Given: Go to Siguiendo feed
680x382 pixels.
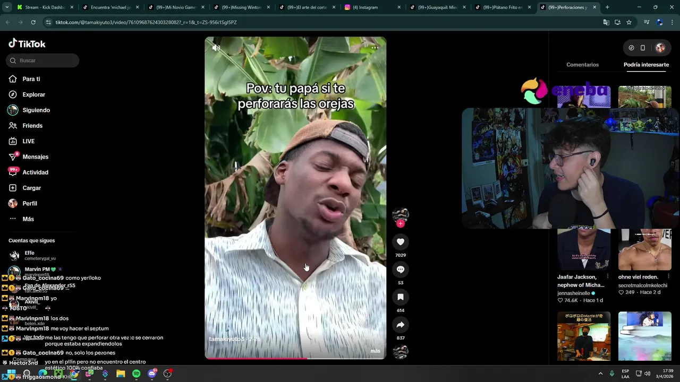Looking at the screenshot, I should click(x=36, y=110).
